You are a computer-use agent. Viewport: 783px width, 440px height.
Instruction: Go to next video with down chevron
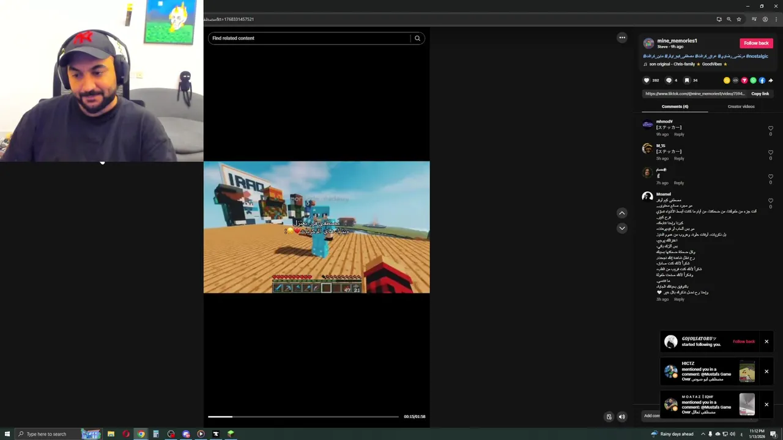[622, 228]
